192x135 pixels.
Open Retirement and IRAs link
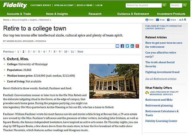pos(159,100)
